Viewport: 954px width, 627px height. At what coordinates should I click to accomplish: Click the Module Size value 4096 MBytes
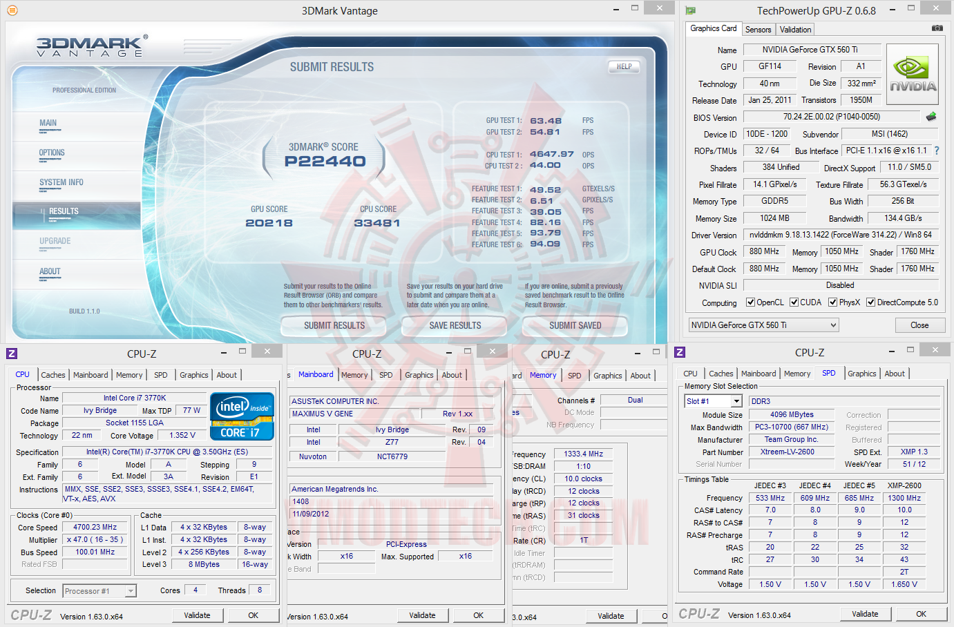(x=792, y=414)
